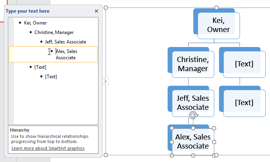Select the 'Kei, Owner' shape in the diagram
This screenshot has height=162, width=270.
click(x=215, y=25)
